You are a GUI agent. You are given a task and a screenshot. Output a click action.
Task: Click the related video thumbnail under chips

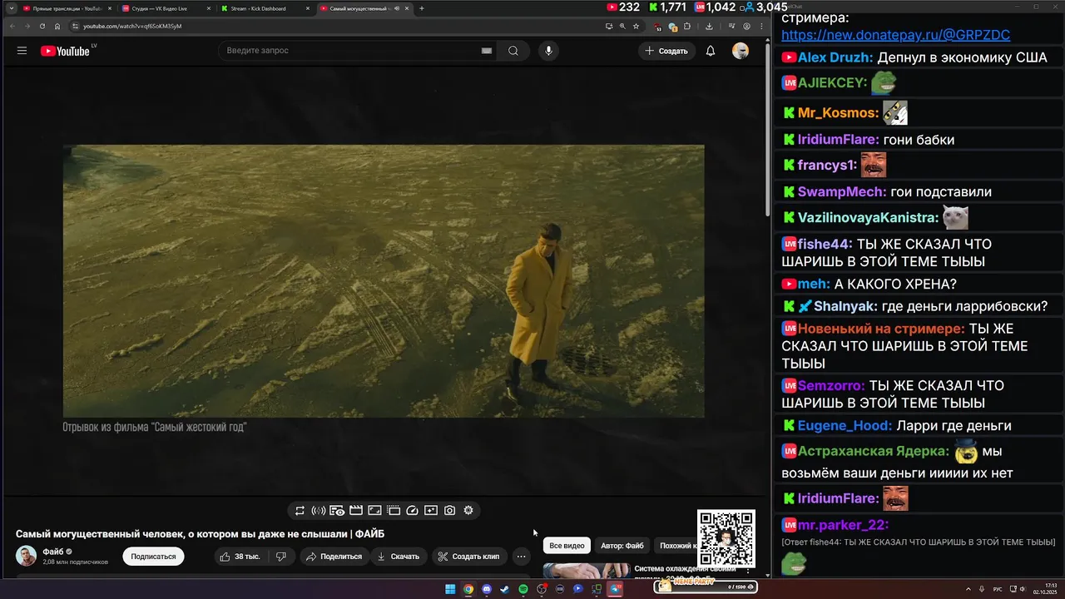[586, 571]
